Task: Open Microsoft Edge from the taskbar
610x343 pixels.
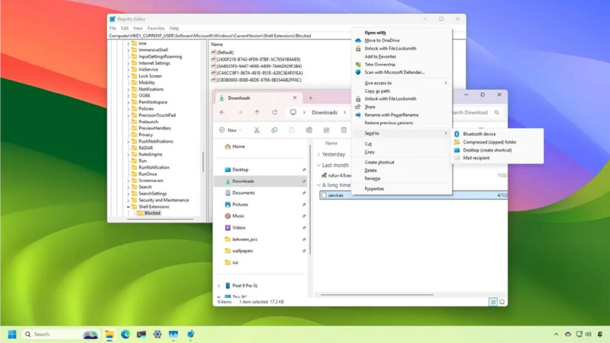Action: [125, 334]
